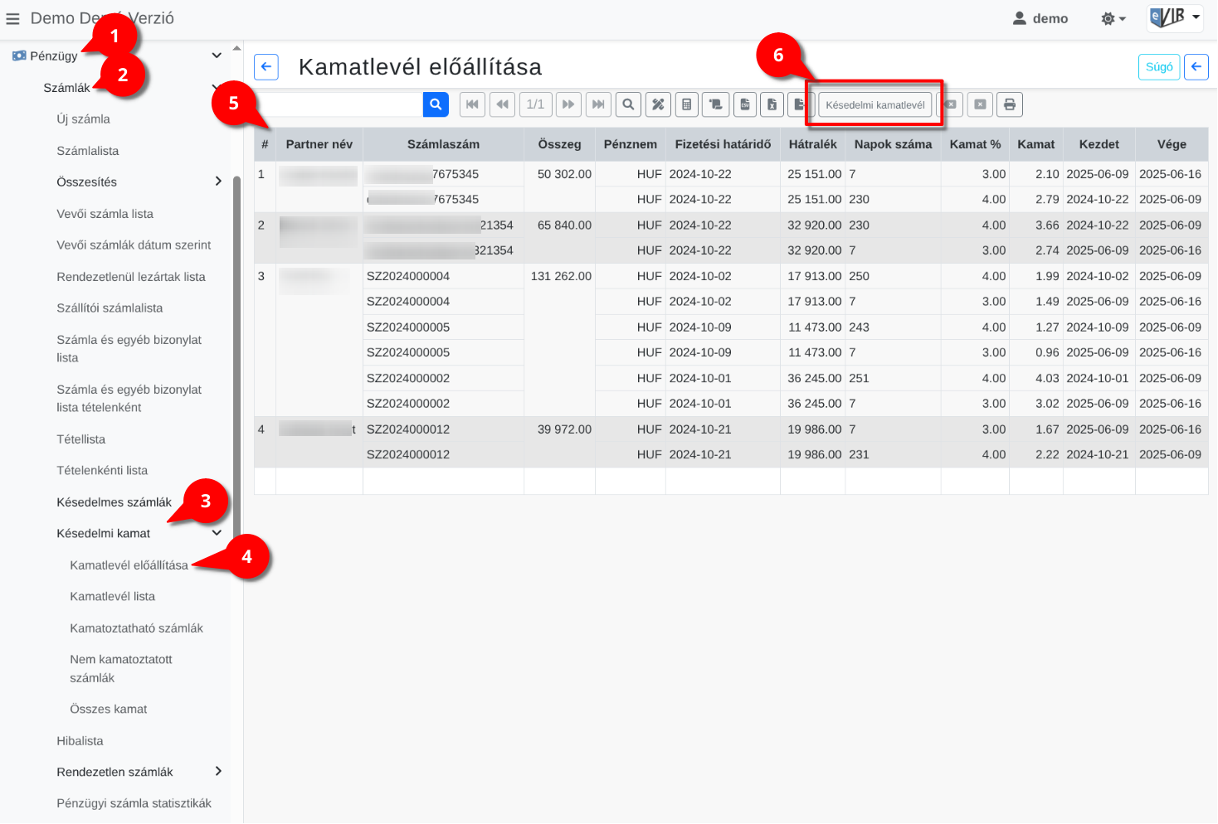This screenshot has width=1218, height=824.
Task: Export the list to CSV file
Action: point(745,104)
